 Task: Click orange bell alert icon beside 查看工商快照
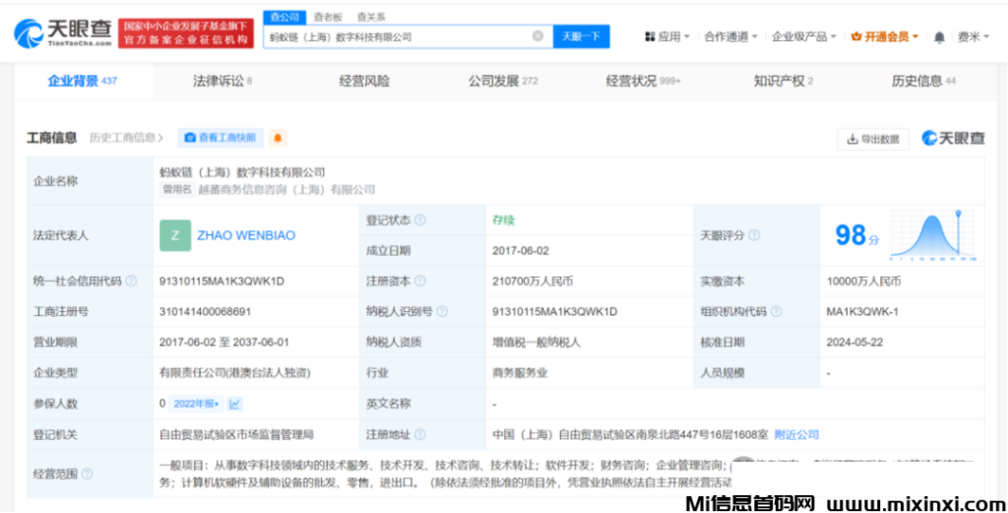(278, 138)
